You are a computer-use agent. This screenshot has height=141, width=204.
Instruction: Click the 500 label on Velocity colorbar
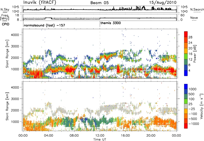192,94
